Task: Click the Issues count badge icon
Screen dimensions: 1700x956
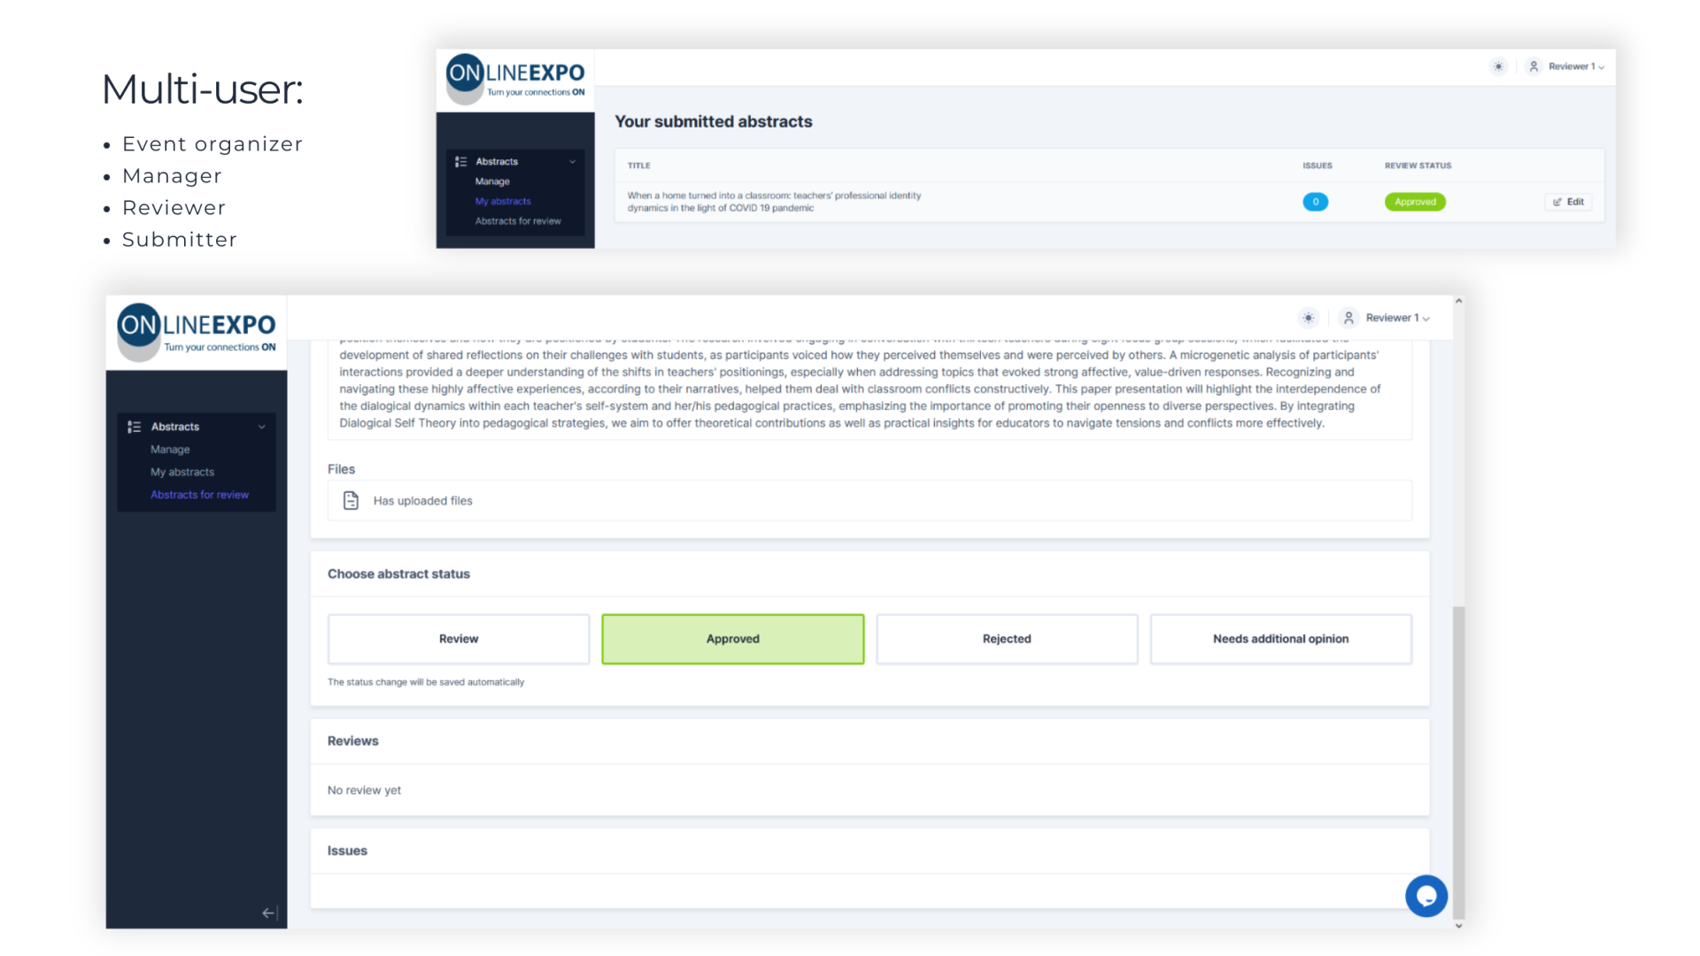Action: click(1316, 201)
